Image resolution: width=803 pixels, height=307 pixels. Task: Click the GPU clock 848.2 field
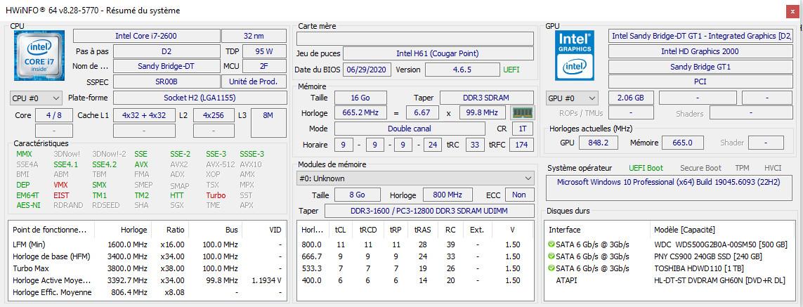click(x=598, y=143)
